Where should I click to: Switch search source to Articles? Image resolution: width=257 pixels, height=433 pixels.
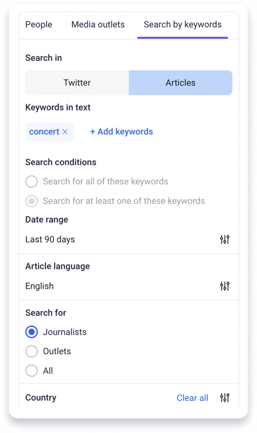180,83
